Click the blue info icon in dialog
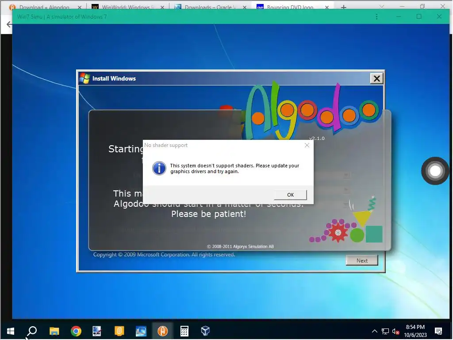This screenshot has height=340, width=453. click(159, 168)
